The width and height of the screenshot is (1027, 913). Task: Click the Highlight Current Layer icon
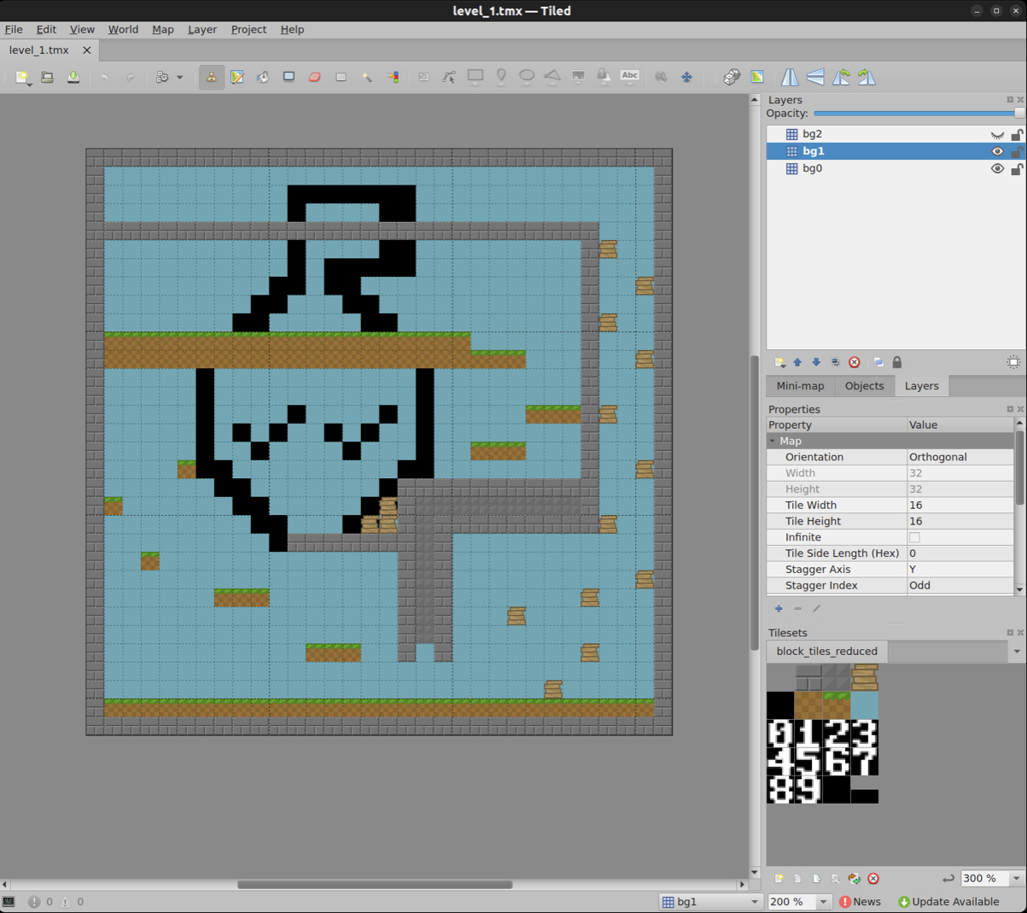click(x=1013, y=362)
